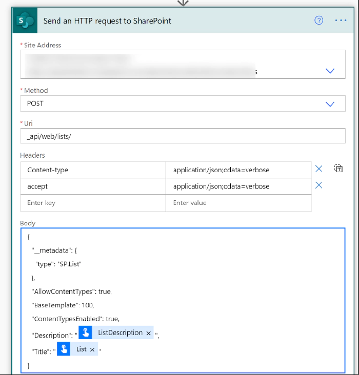Remove the List dynamic content token
This screenshot has width=359, height=375.
[x=92, y=349]
